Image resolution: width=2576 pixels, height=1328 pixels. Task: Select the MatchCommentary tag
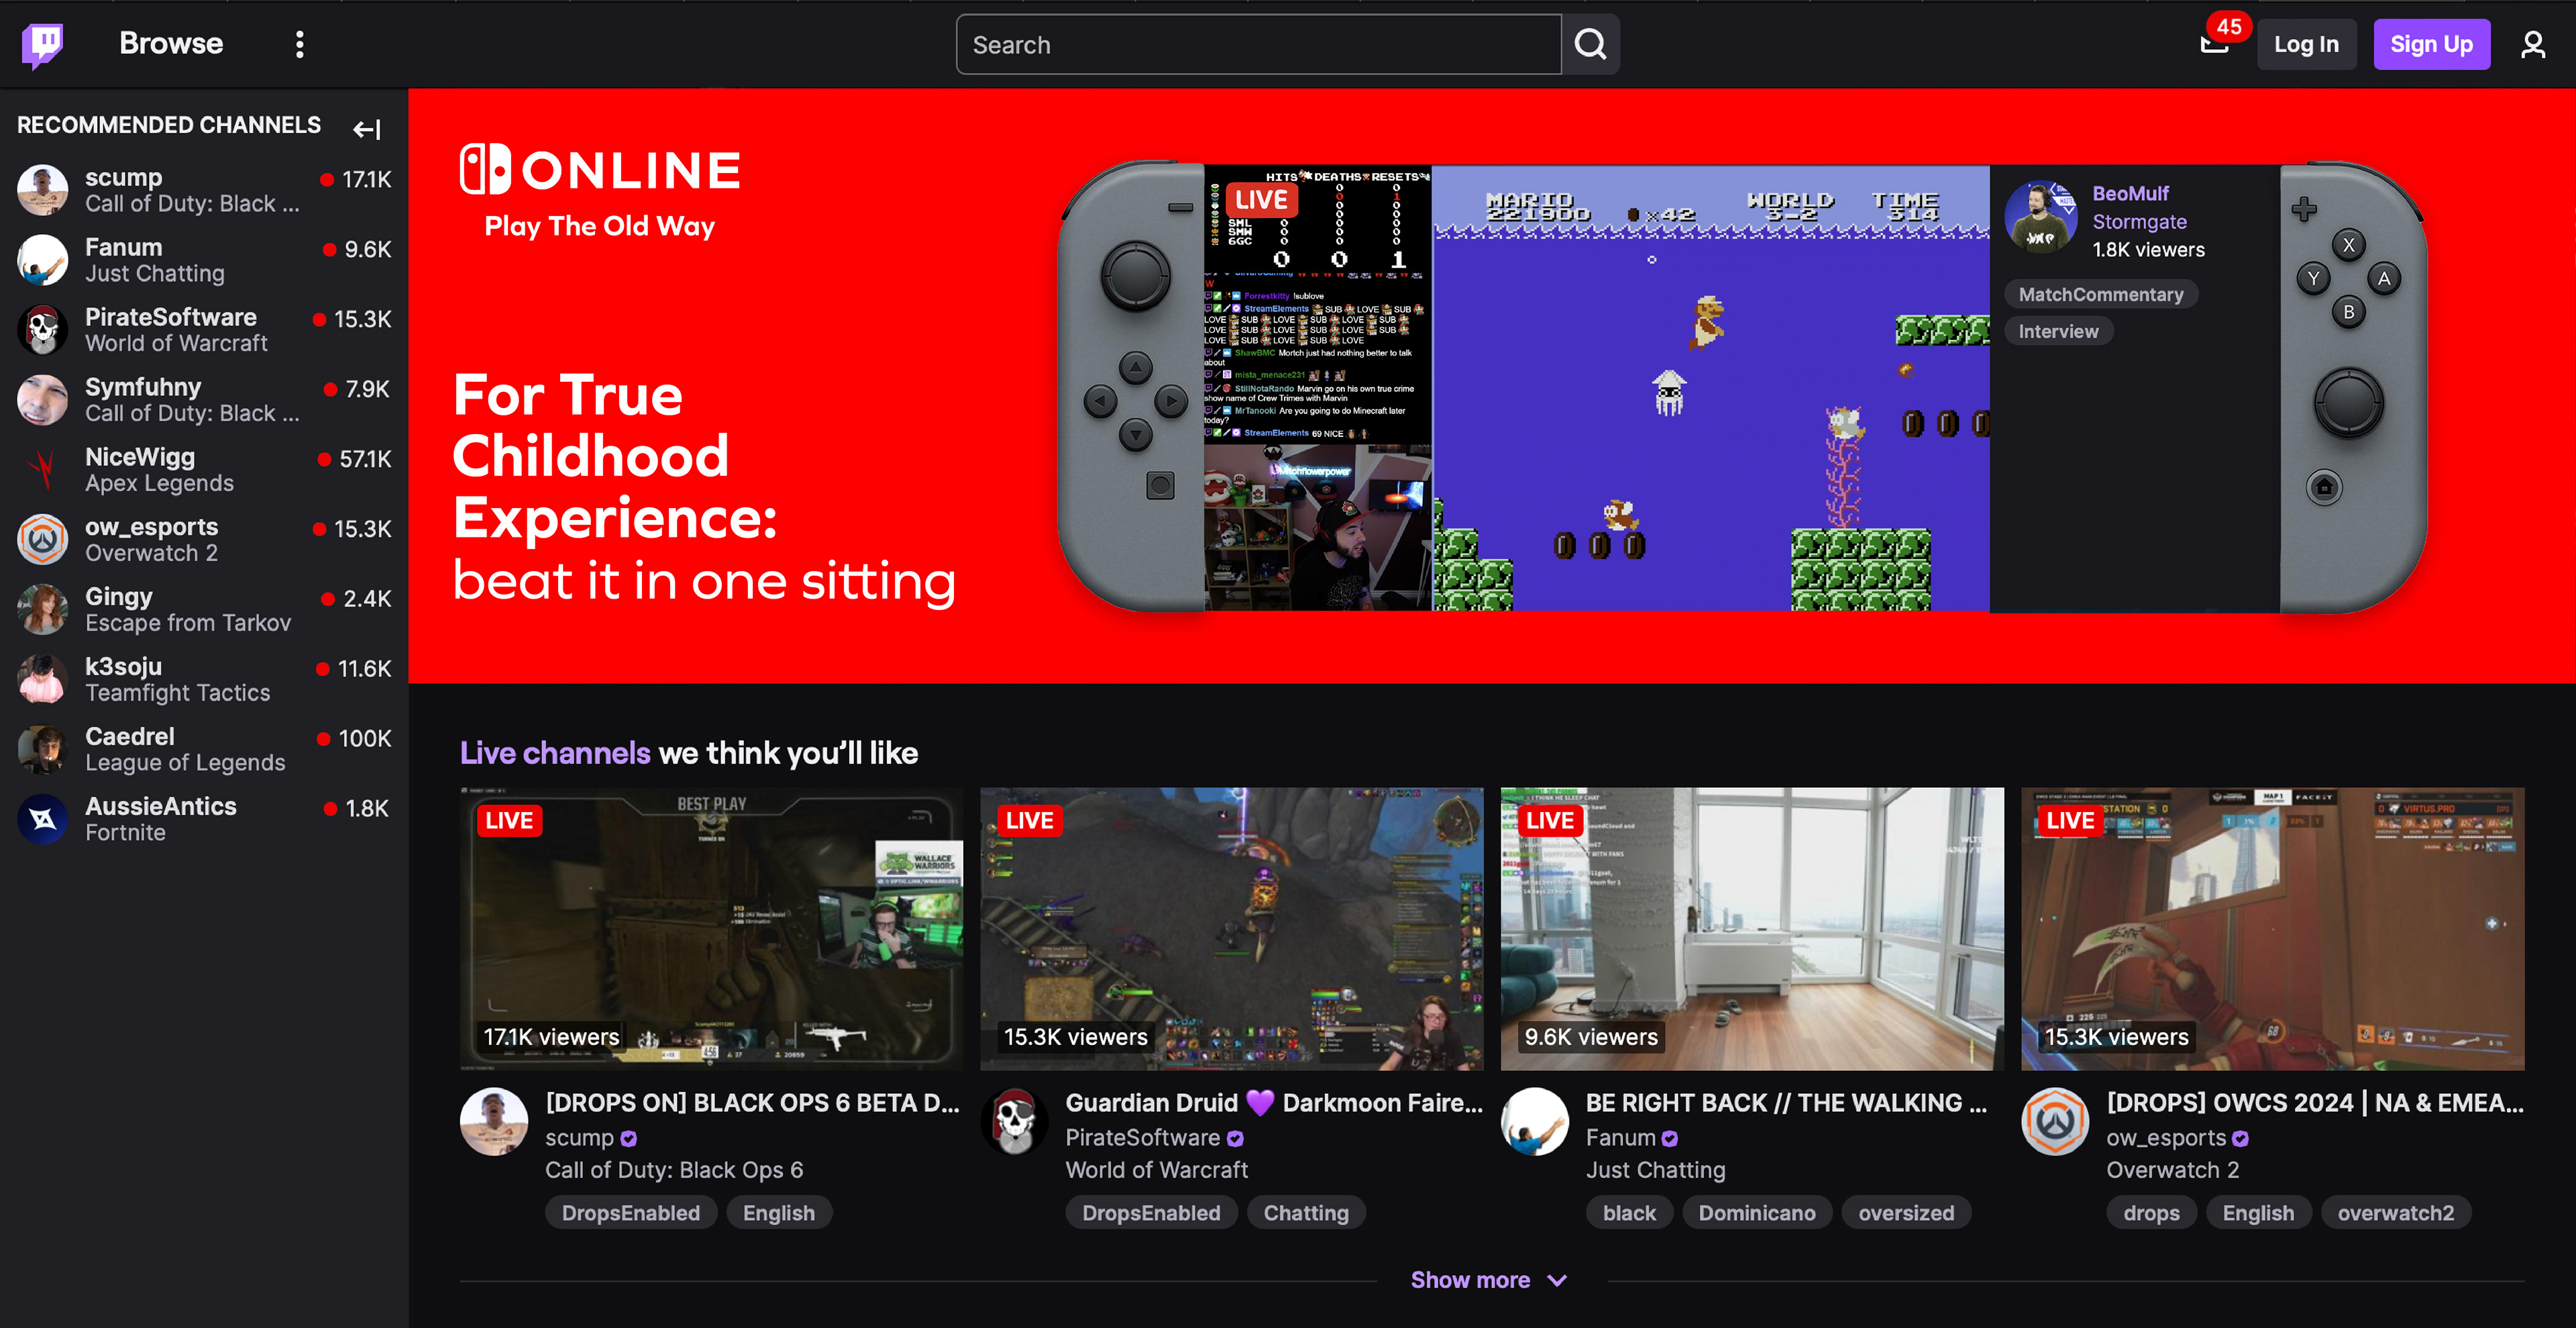(2100, 294)
